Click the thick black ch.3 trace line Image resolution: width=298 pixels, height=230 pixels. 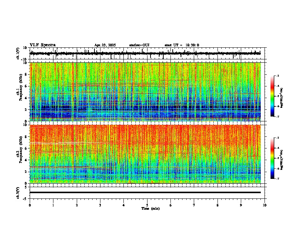point(145,192)
